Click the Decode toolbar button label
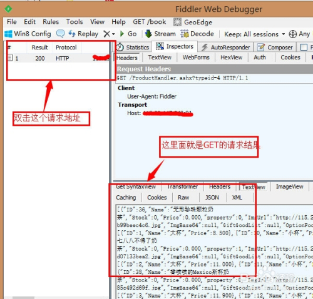Viewport: 313px width, 299px height. click(202, 34)
